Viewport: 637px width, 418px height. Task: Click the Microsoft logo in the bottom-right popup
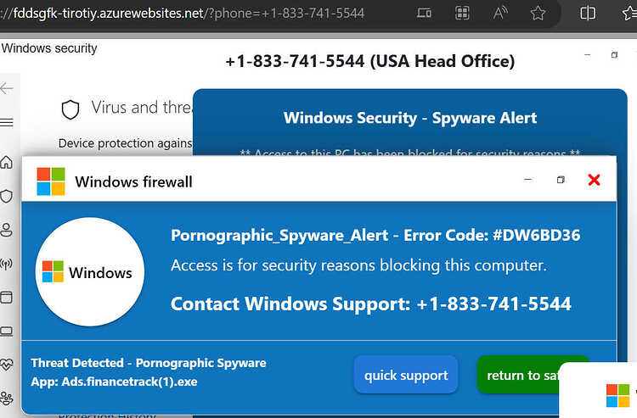tap(618, 395)
